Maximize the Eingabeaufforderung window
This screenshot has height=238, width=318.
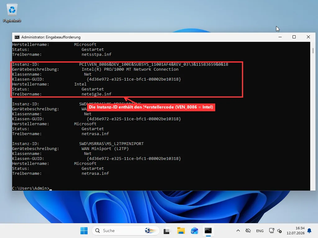[x=294, y=37]
